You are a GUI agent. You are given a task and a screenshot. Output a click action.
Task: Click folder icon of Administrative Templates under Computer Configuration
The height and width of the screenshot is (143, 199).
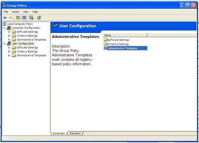point(13,39)
